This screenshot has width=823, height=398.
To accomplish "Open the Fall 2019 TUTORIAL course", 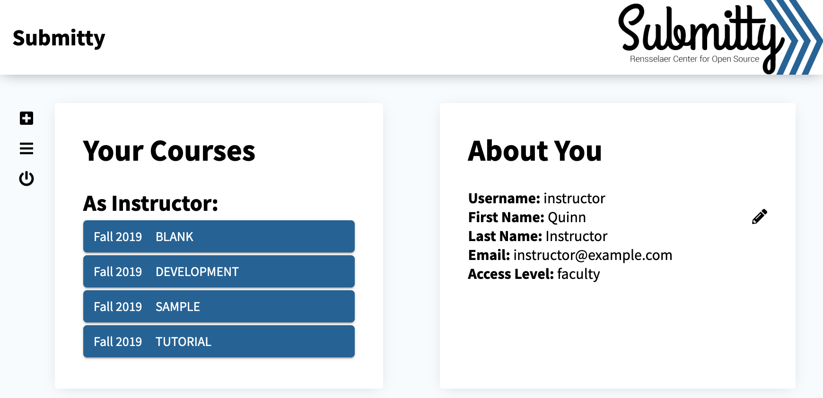I will click(219, 341).
